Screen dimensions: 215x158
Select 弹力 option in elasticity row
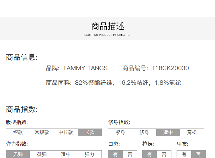click(90, 154)
